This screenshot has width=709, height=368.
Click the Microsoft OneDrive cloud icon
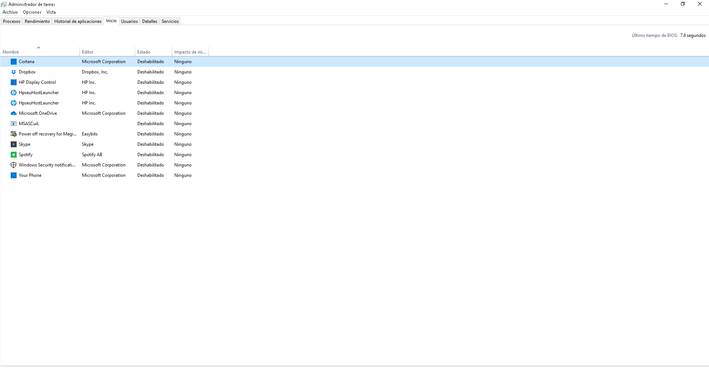pyautogui.click(x=14, y=113)
